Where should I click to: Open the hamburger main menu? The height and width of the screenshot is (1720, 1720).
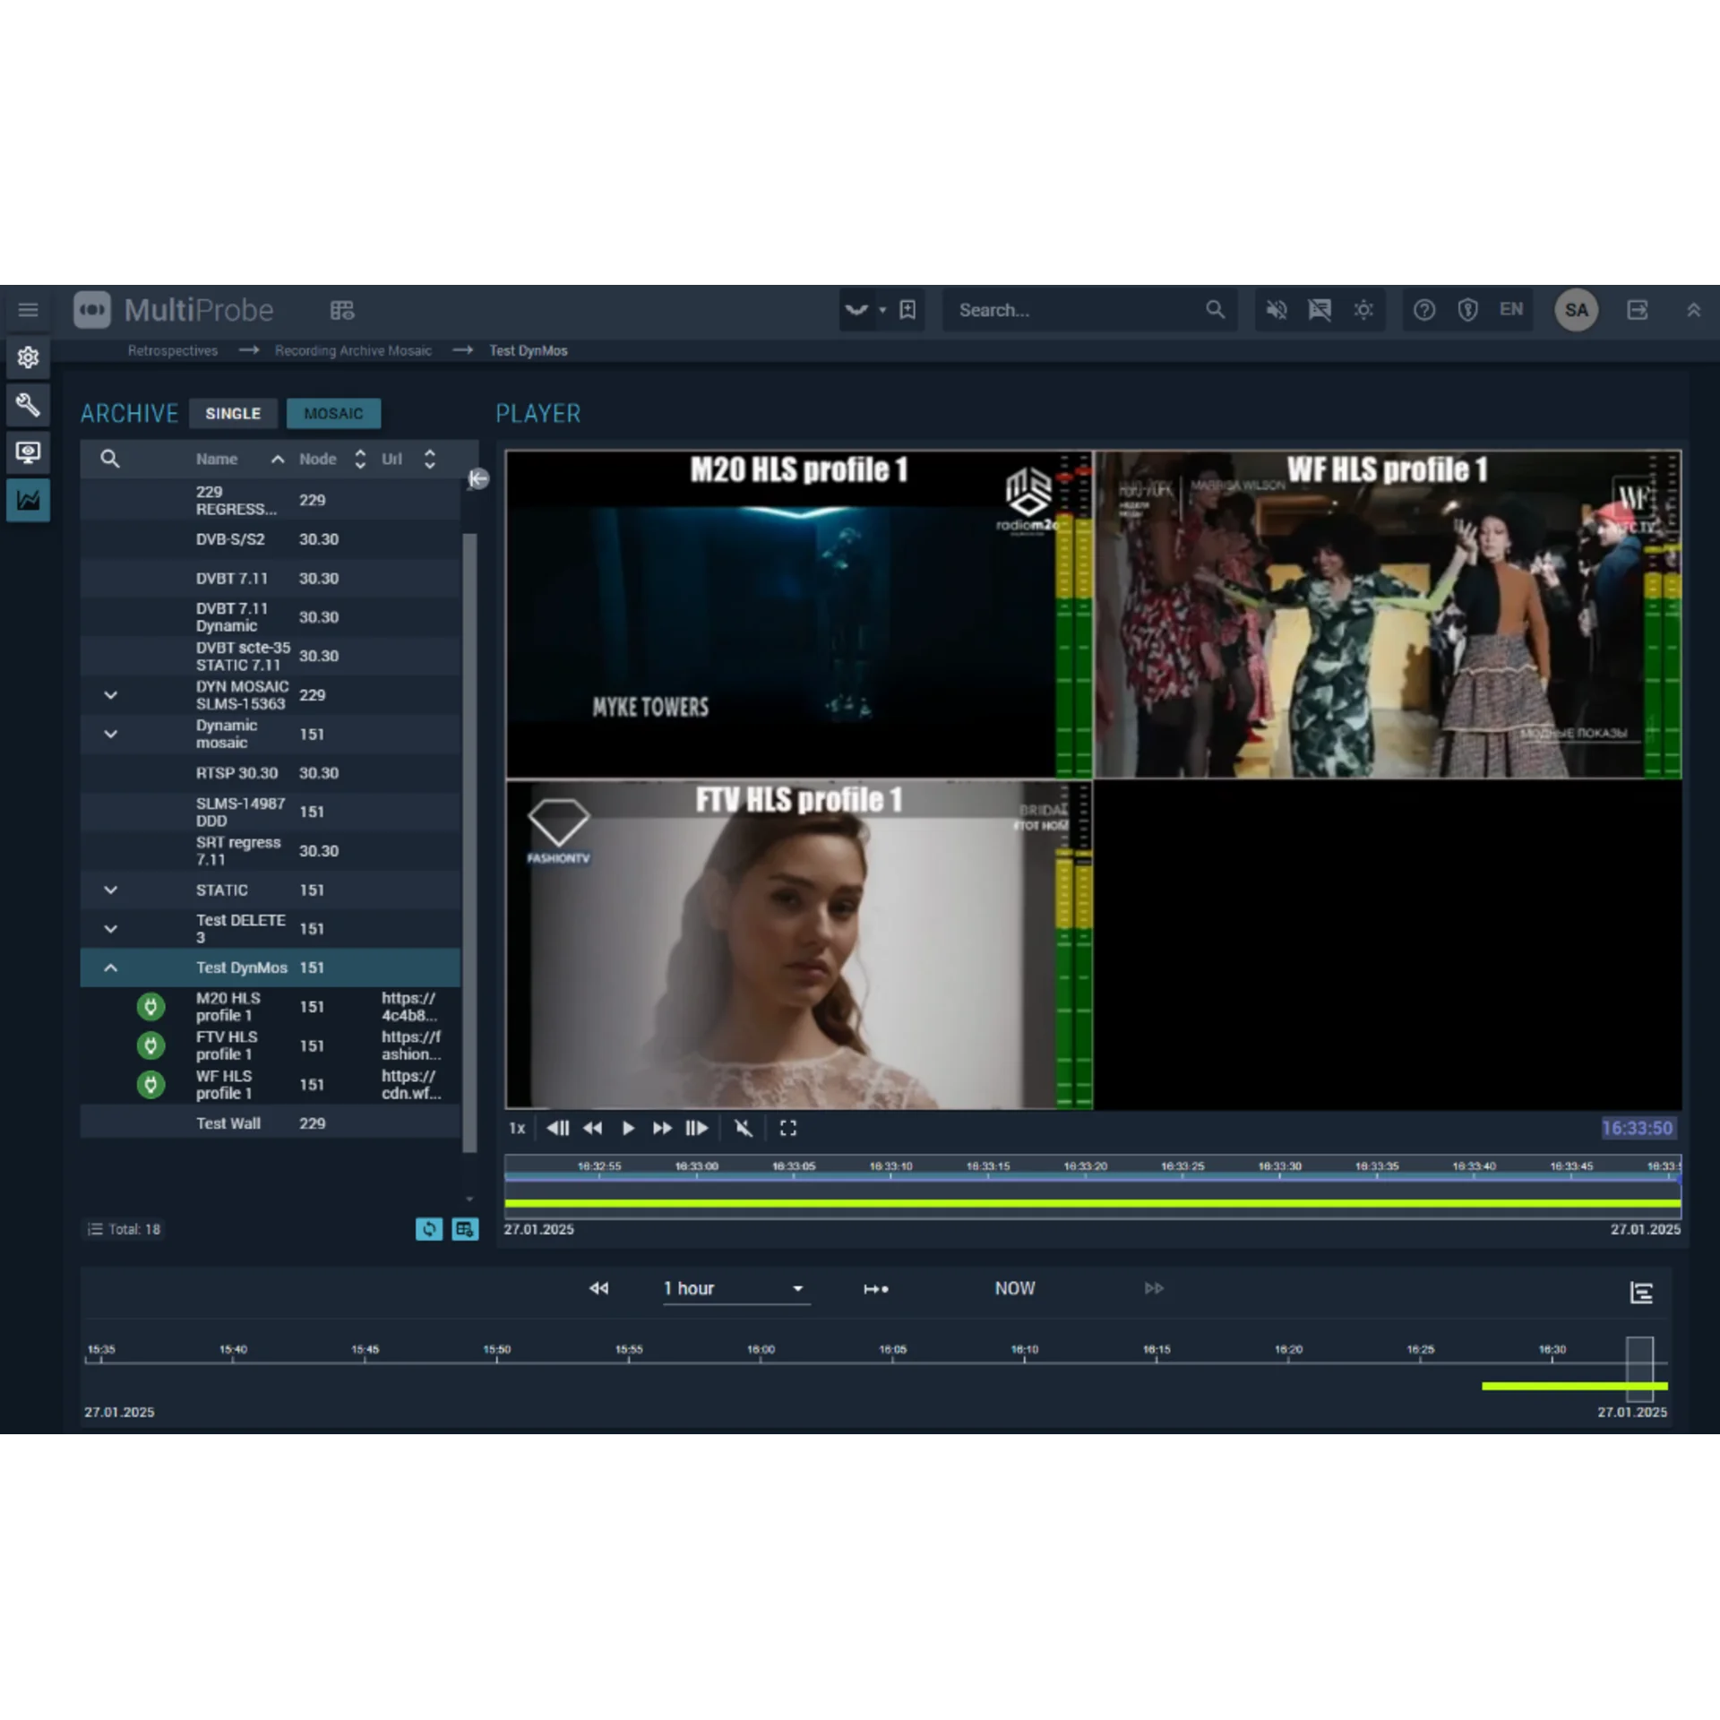tap(28, 310)
